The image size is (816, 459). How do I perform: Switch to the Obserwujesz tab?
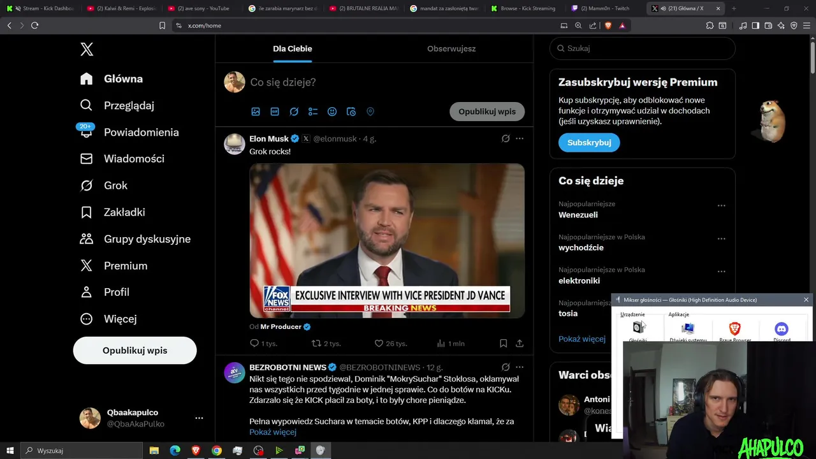click(x=451, y=48)
